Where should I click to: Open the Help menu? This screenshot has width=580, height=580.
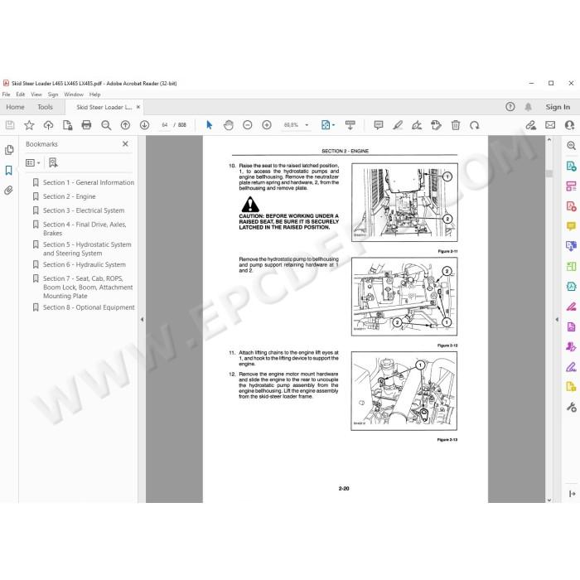tap(94, 94)
